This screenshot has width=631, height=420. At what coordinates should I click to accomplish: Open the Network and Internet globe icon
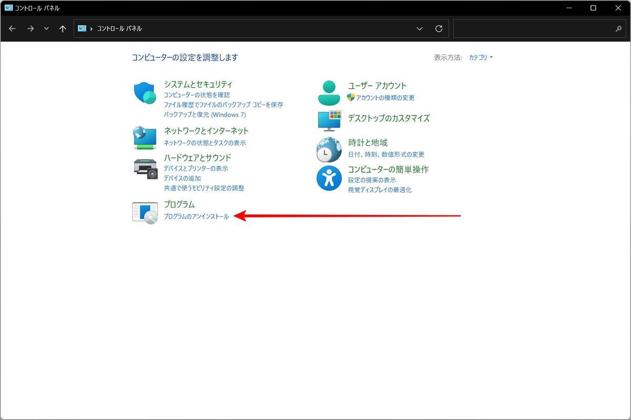pyautogui.click(x=145, y=137)
